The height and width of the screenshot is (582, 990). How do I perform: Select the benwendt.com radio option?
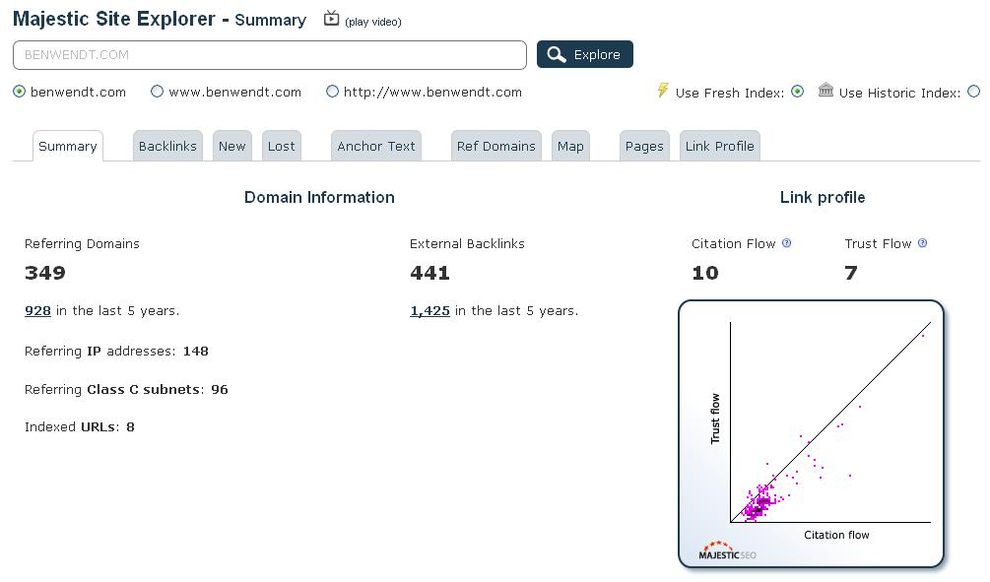(19, 92)
